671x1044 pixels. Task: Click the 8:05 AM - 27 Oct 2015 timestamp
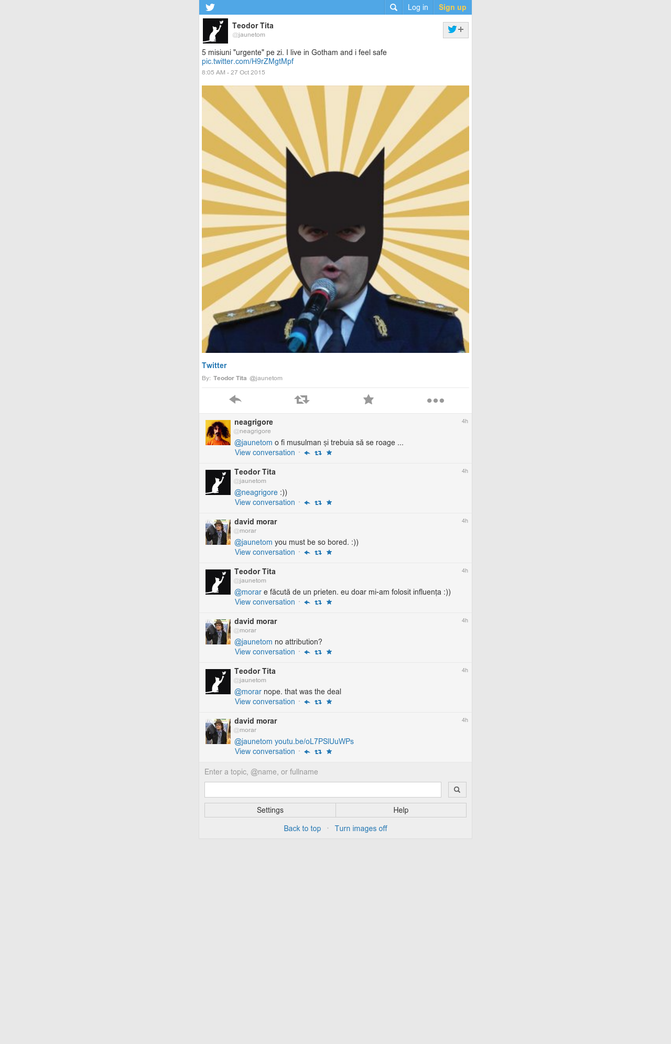[x=233, y=72]
